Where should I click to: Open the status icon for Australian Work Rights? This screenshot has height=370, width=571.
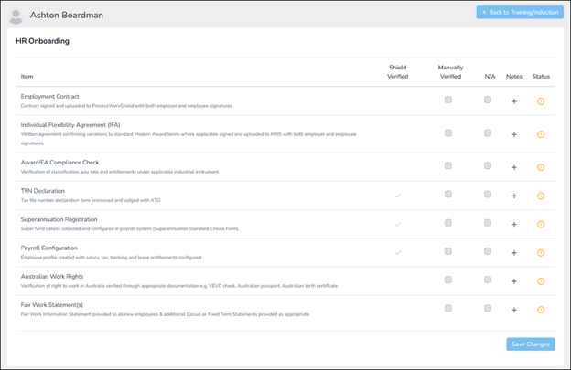pyautogui.click(x=541, y=281)
